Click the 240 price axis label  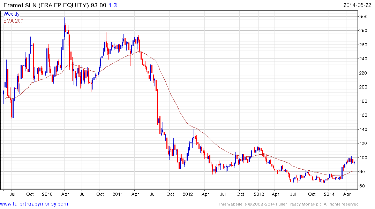coord(363,59)
